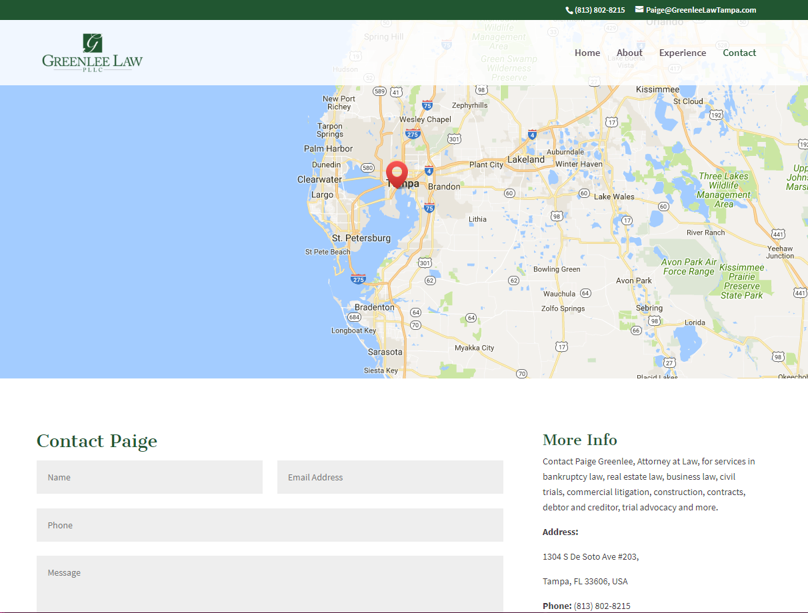Click the "Address:" label

561,532
